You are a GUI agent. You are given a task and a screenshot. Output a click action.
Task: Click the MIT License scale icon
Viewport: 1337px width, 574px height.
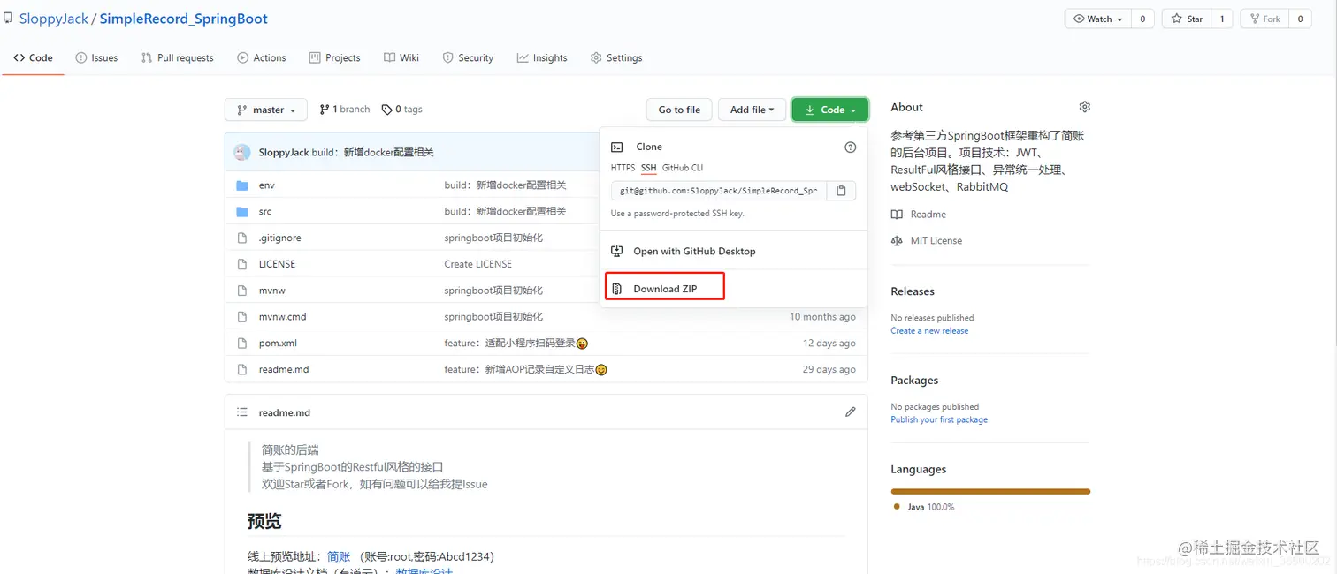pyautogui.click(x=897, y=241)
